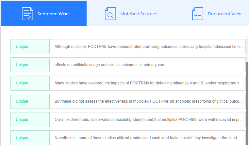This screenshot has height=146, width=249.
Task: Click the Unique label of first sentence
Action: click(x=22, y=47)
